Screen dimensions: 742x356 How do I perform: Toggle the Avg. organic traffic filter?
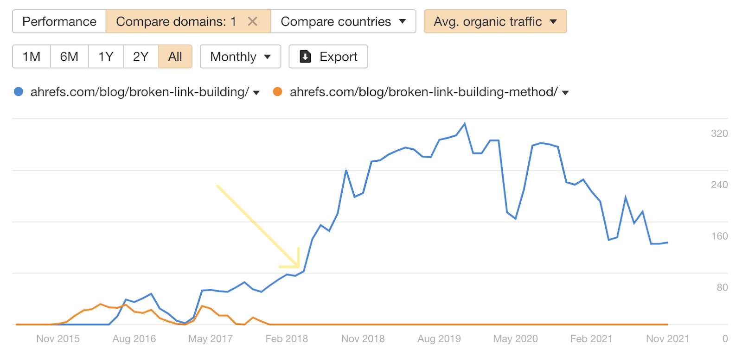[495, 21]
